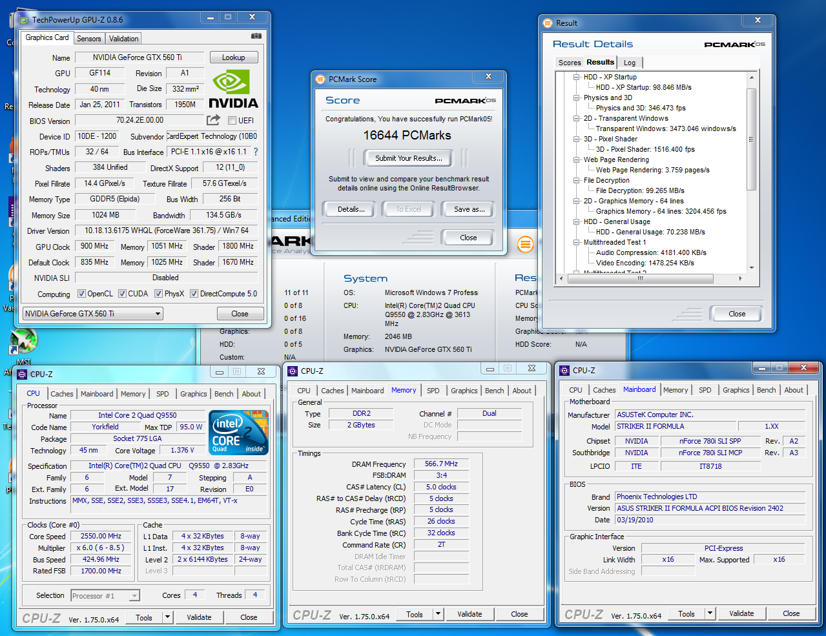Toggle the UEFI checkbox in GPU-Z
This screenshot has width=826, height=636.
pyautogui.click(x=232, y=120)
